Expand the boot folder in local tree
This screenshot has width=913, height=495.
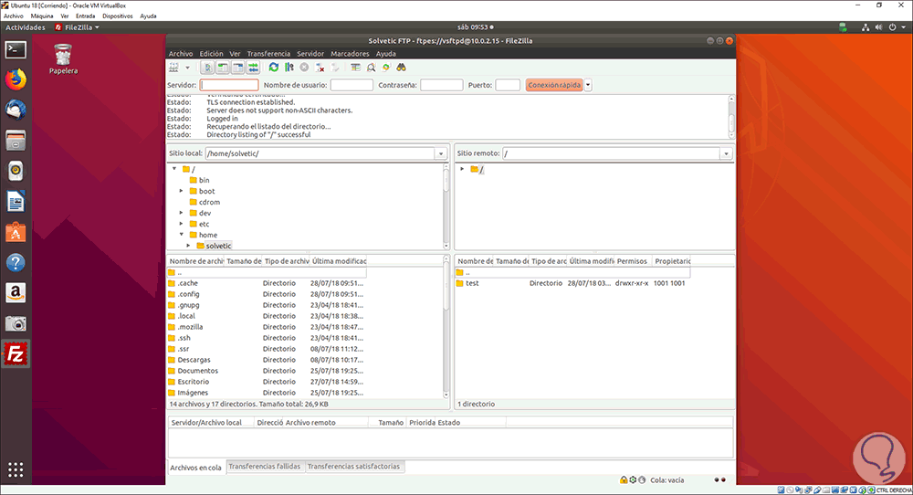tap(182, 191)
